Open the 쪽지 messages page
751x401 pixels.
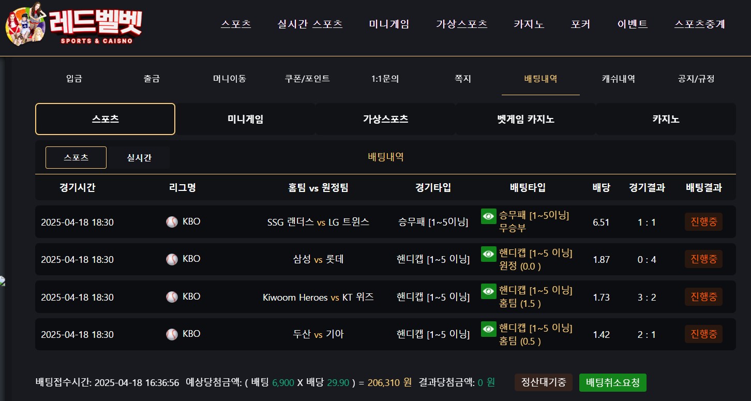click(x=463, y=79)
